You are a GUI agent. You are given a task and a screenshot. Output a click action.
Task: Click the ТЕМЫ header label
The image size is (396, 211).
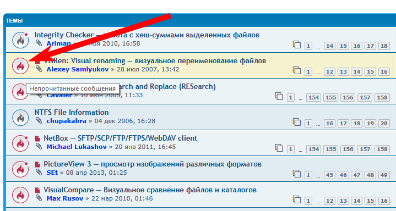pyautogui.click(x=14, y=21)
